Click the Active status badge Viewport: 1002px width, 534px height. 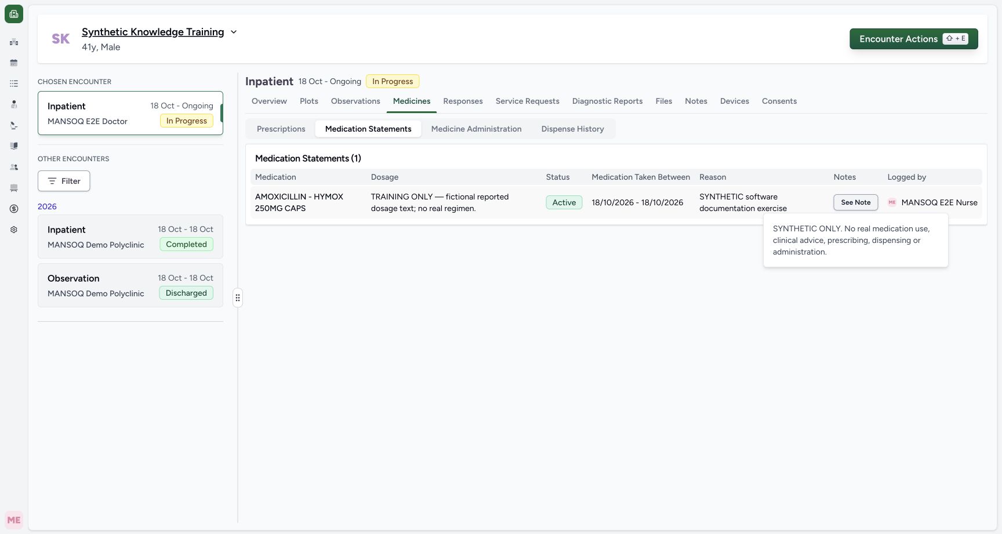pos(564,202)
